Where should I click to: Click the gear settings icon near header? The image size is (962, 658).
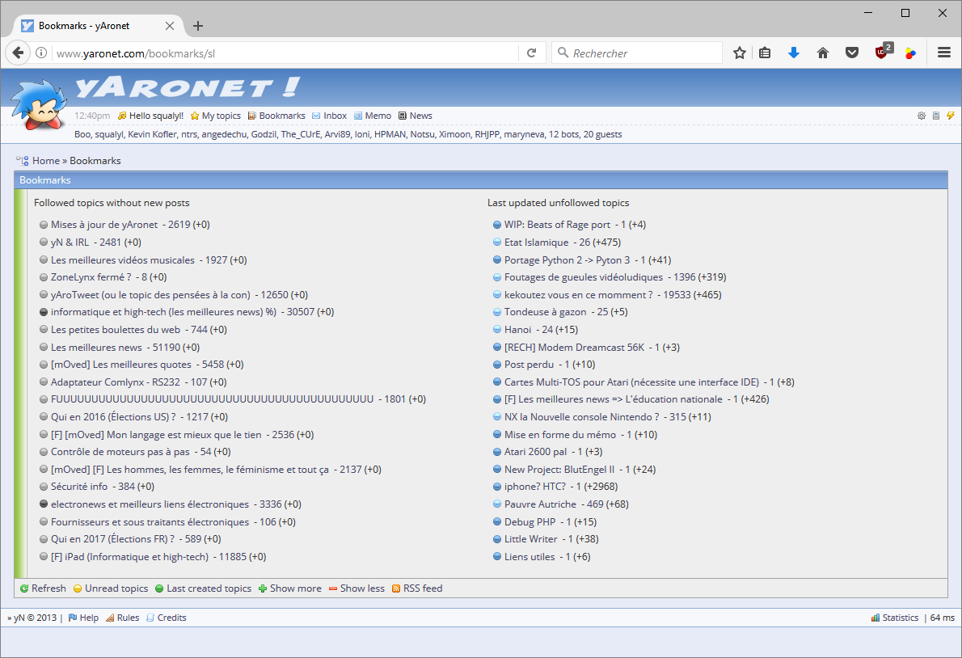point(922,116)
